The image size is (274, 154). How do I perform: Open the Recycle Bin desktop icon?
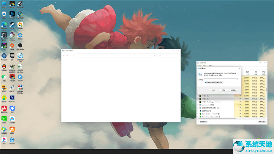4,14
